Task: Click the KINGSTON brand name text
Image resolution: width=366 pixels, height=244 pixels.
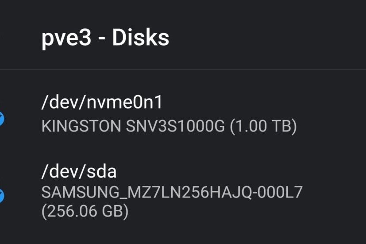Action: click(x=81, y=126)
